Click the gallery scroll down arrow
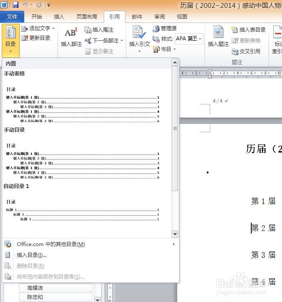 175,234
